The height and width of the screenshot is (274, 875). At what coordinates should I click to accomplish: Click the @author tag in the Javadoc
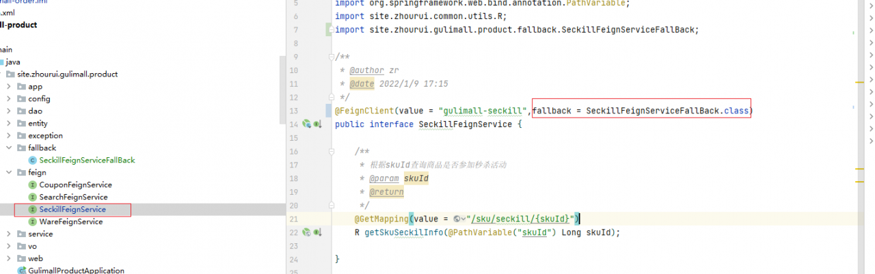coord(366,70)
